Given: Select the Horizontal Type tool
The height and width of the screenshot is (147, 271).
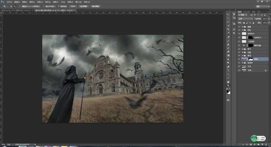Looking at the screenshot, I should click(x=228, y=71).
